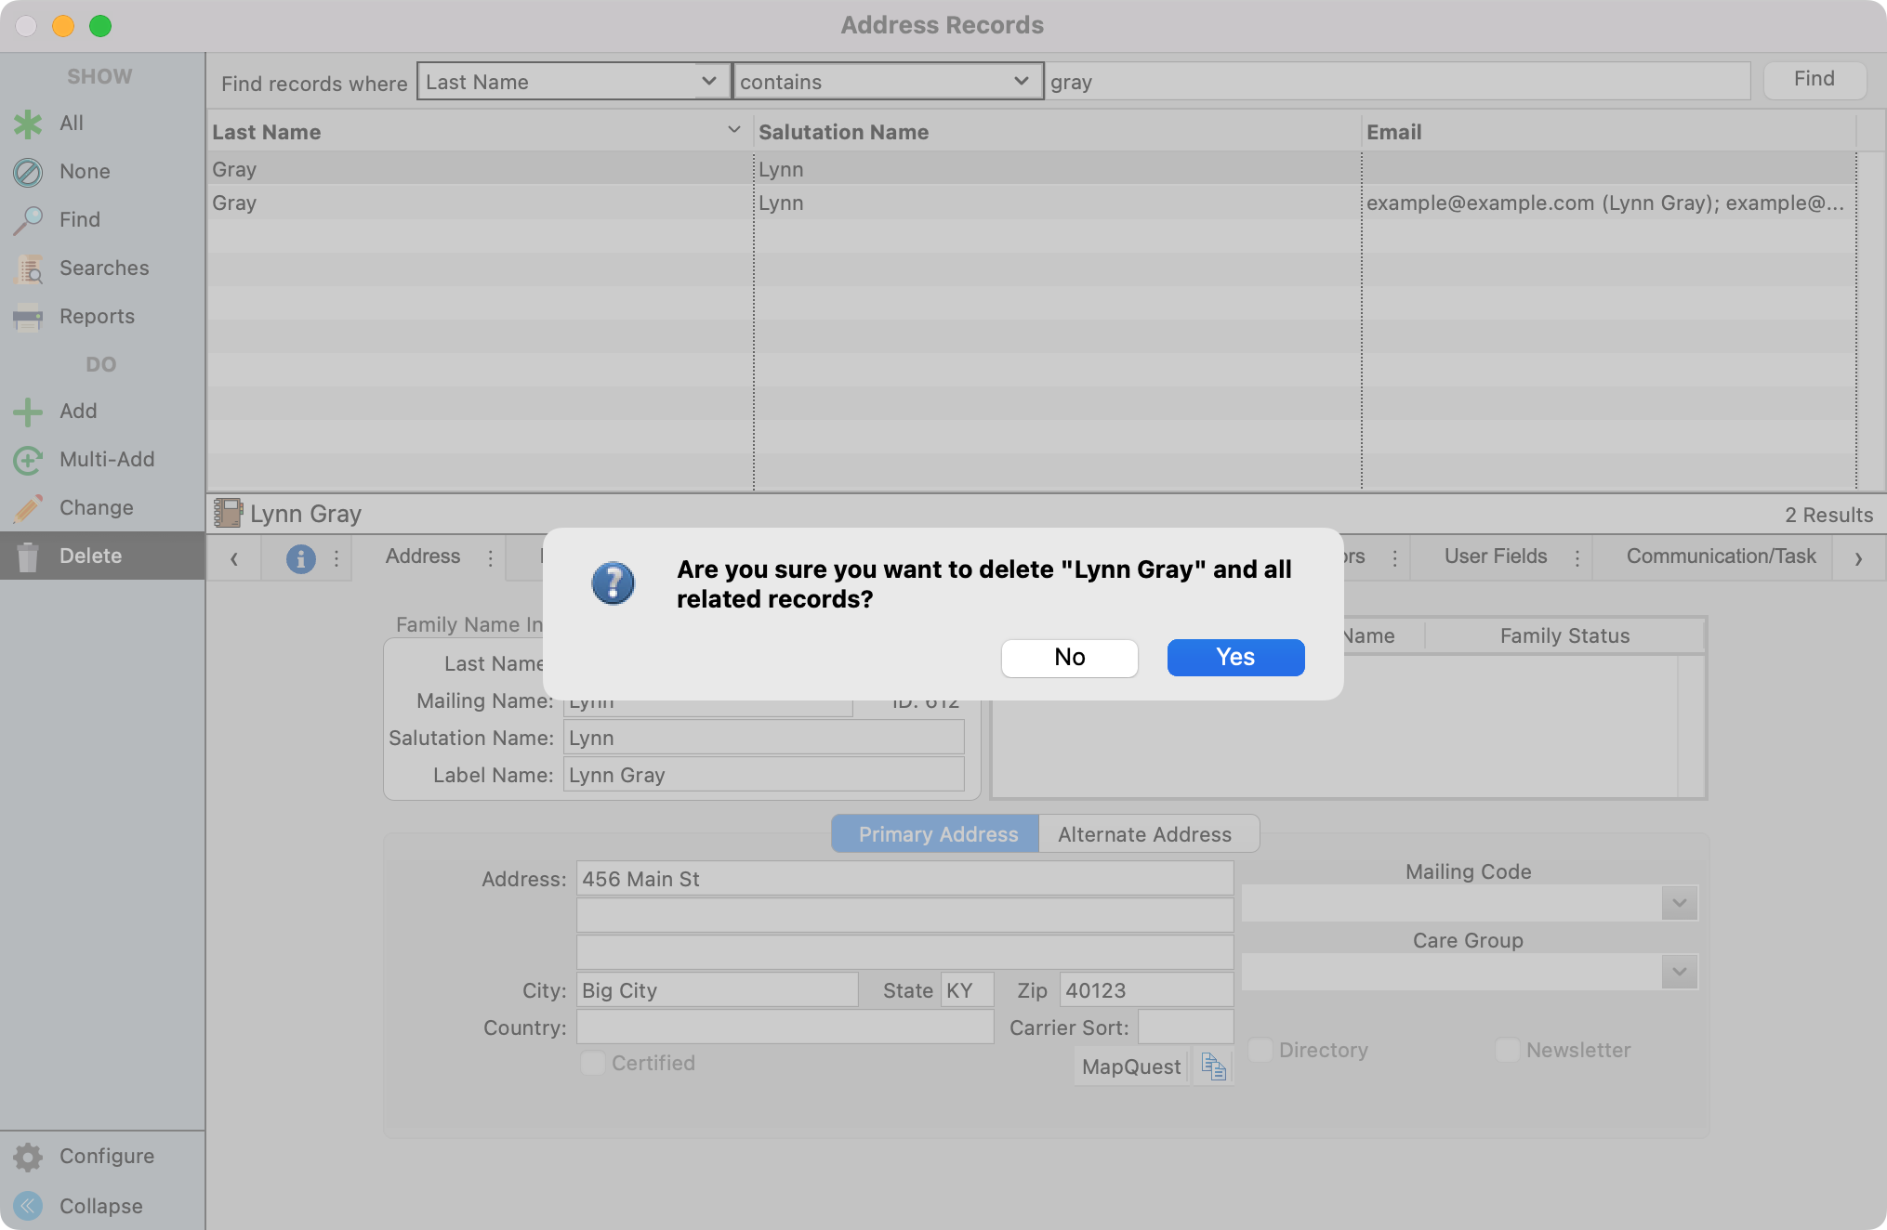Copy address with icon beside MapQuest
The width and height of the screenshot is (1887, 1230).
pos(1213,1066)
